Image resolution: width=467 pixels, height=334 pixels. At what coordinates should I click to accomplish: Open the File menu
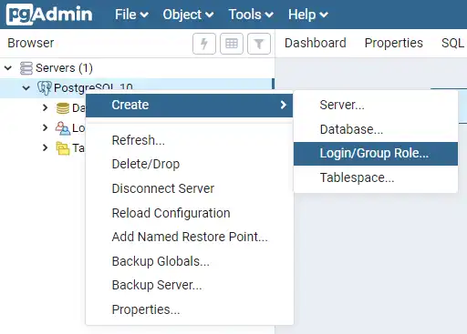point(131,15)
